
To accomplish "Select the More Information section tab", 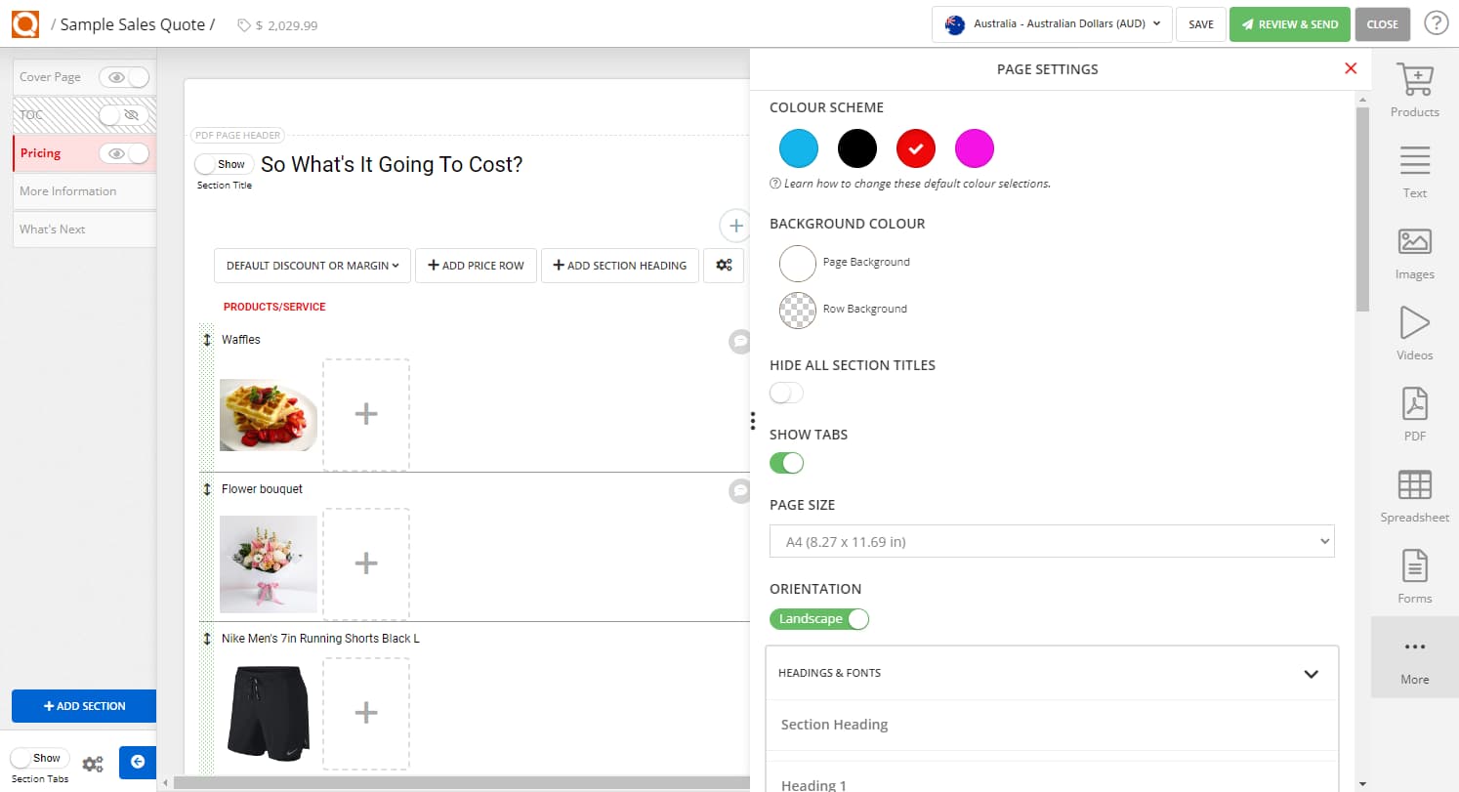I will (68, 191).
